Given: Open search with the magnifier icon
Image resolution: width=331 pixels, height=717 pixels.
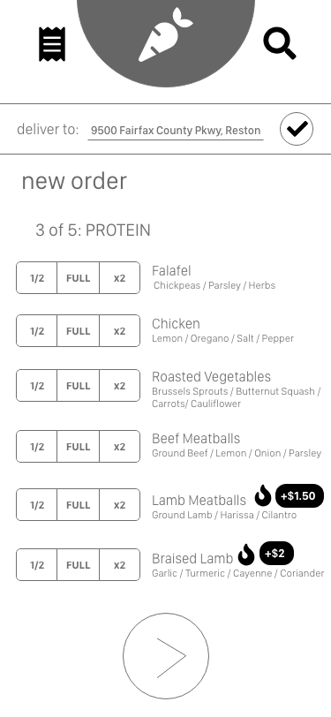Looking at the screenshot, I should (280, 43).
